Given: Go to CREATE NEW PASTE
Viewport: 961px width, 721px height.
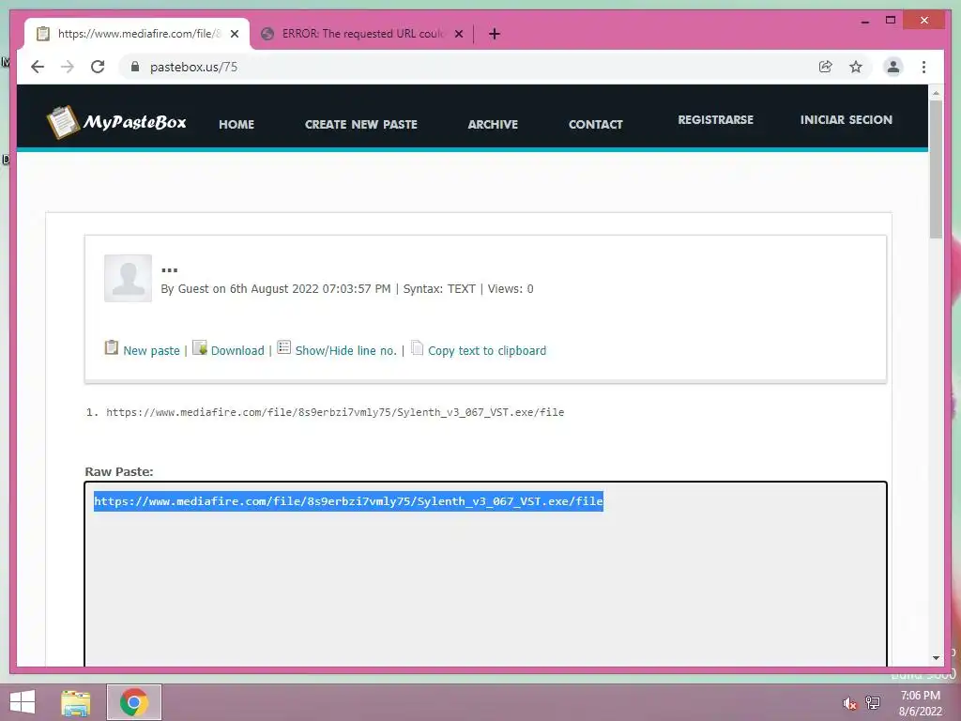Looking at the screenshot, I should pyautogui.click(x=361, y=125).
